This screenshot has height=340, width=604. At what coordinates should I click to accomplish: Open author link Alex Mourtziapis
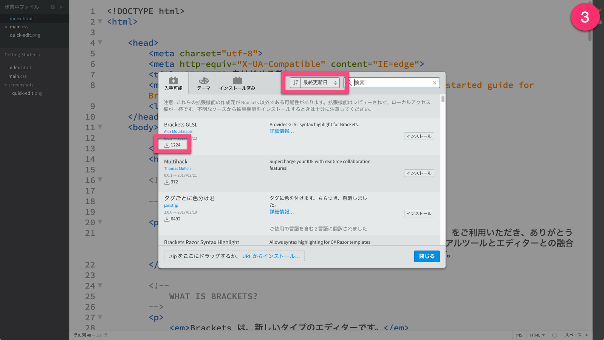point(178,132)
